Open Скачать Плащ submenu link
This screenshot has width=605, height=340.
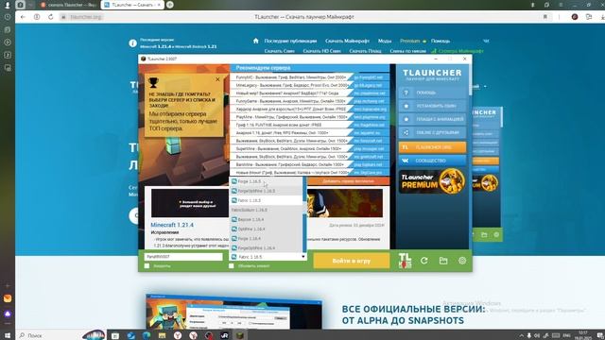click(365, 51)
